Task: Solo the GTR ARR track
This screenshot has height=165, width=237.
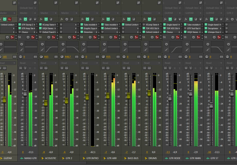Action: (108, 68)
